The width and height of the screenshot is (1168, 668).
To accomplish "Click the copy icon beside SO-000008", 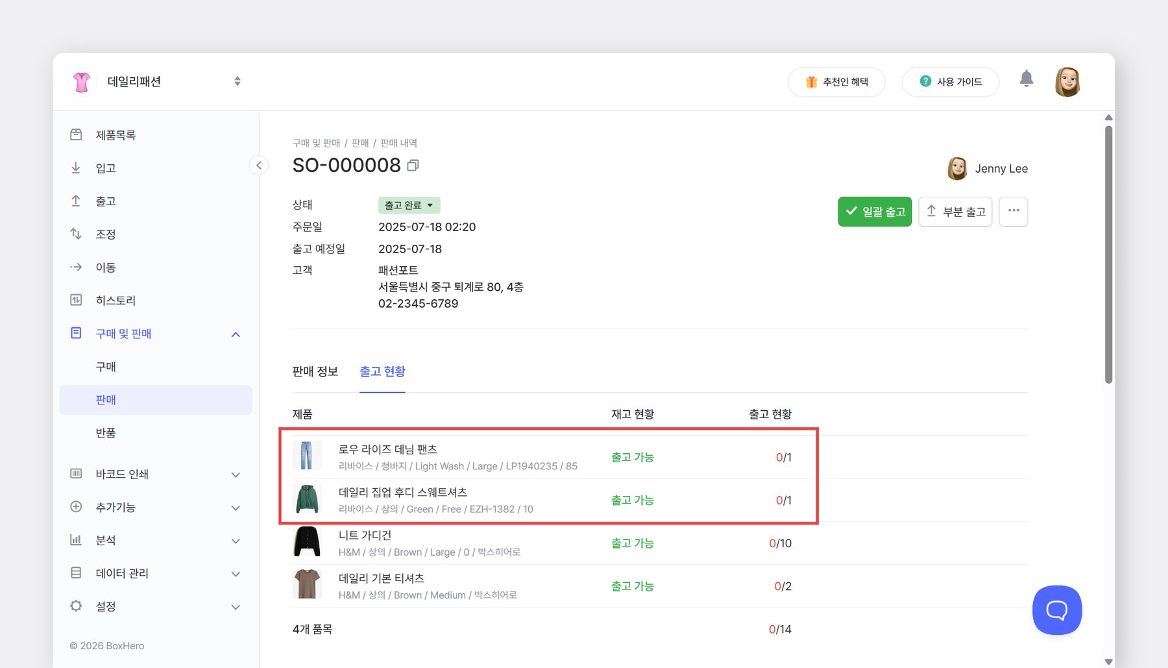I will [x=414, y=166].
